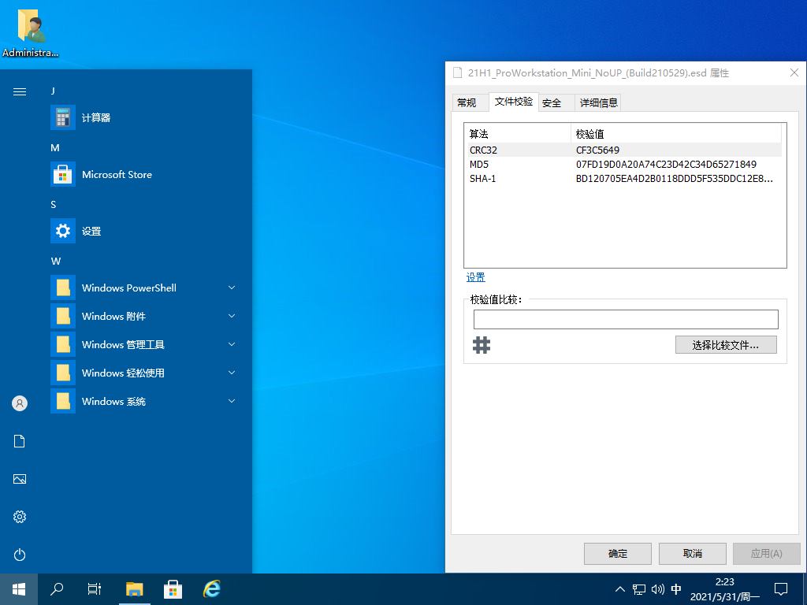The image size is (807, 605).
Task: Click the volume icon in the system tray
Action: [657, 588]
